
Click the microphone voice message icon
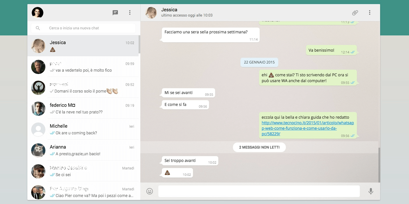[371, 191]
